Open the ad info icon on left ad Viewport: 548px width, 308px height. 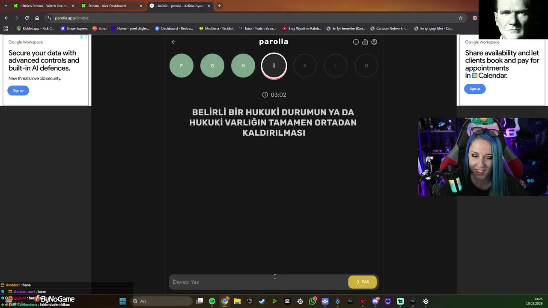(81, 37)
